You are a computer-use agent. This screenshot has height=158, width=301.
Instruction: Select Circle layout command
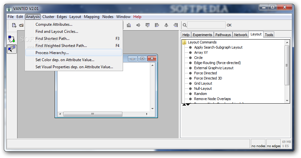[198, 58]
